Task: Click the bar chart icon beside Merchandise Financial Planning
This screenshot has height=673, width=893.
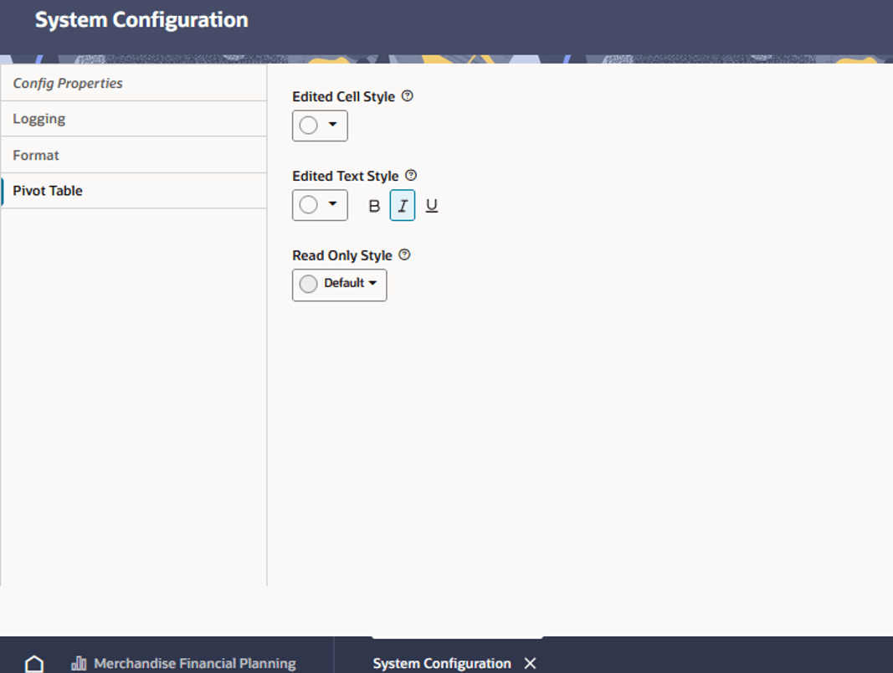Action: pos(79,663)
